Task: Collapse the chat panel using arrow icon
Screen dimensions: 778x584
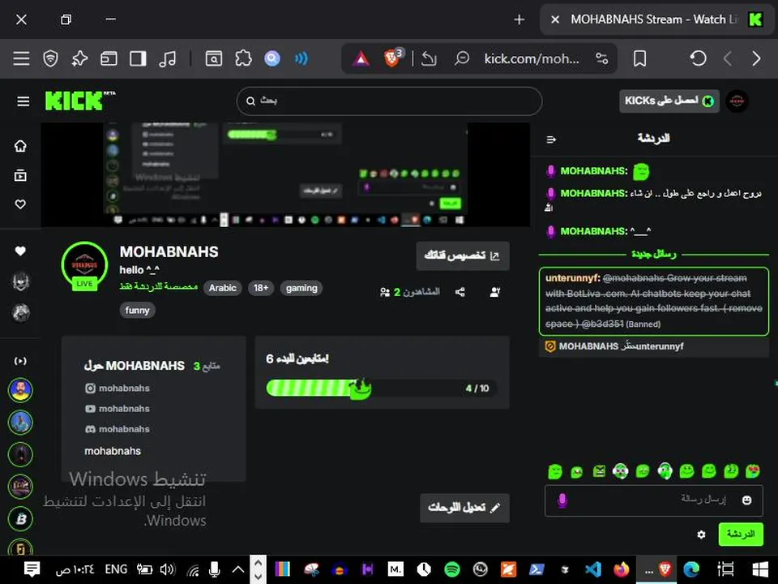Action: [551, 140]
